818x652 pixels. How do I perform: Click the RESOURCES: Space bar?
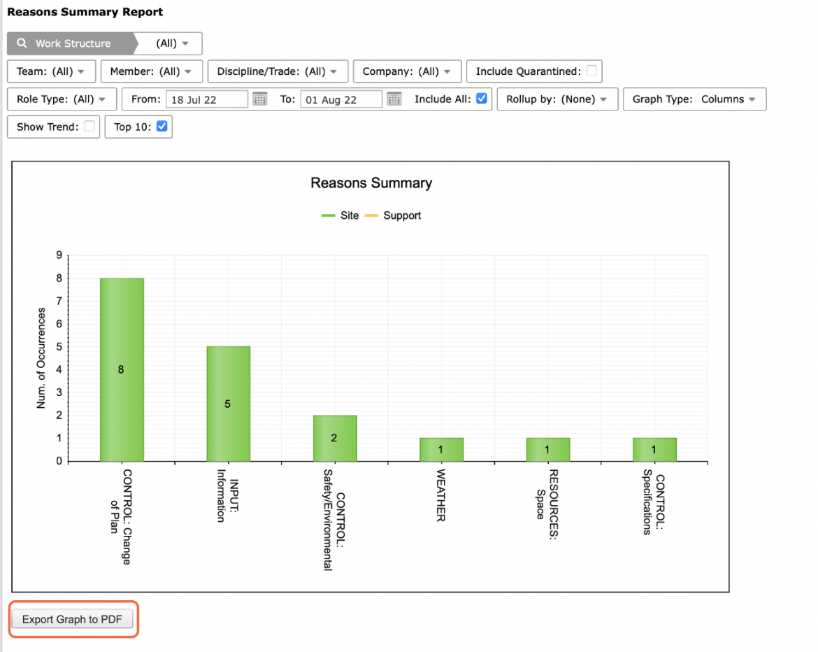point(547,449)
